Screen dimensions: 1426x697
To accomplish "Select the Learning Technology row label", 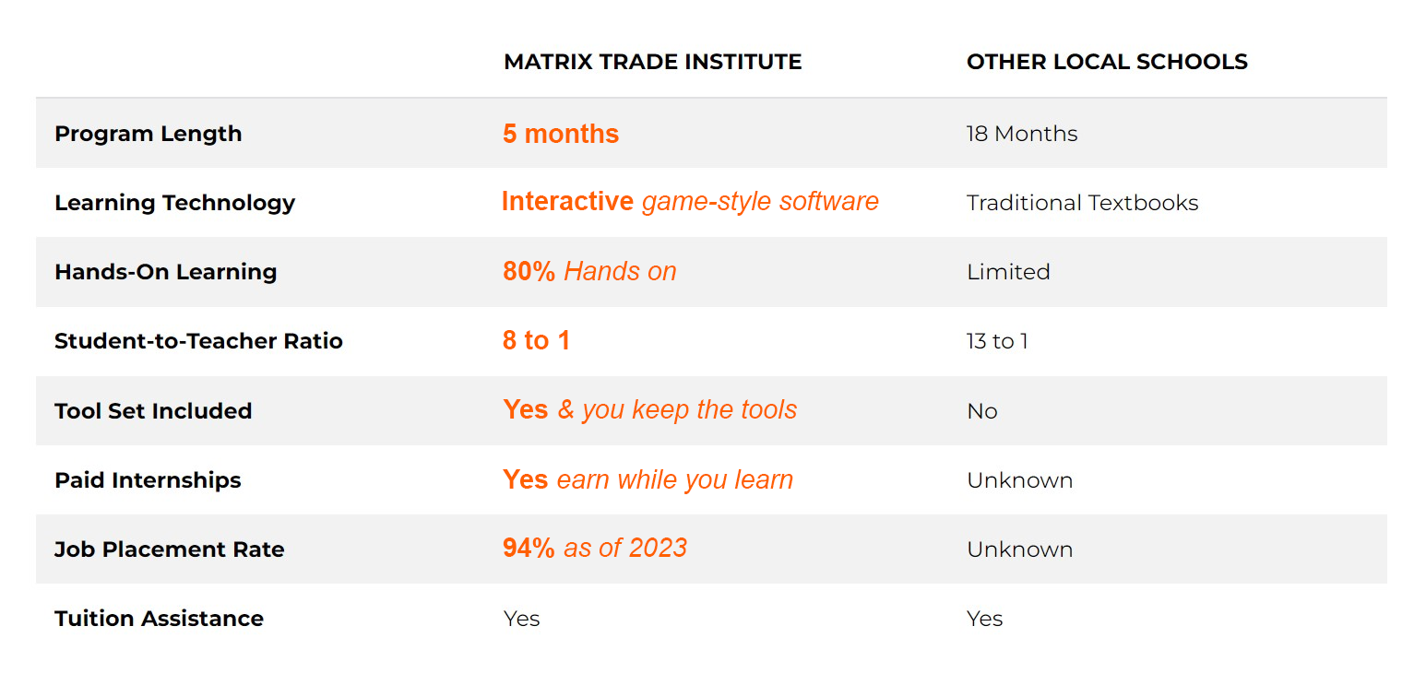I will tap(174, 203).
